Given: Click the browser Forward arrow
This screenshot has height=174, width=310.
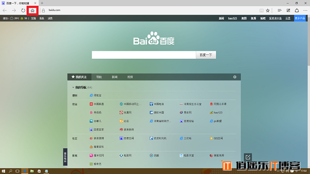Looking at the screenshot, I should click(14, 11).
